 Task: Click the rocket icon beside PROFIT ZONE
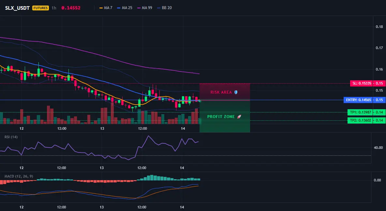click(239, 117)
